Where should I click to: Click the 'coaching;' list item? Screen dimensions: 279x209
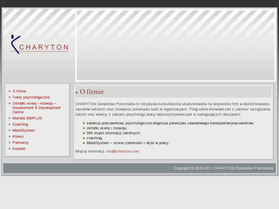click(x=94, y=138)
